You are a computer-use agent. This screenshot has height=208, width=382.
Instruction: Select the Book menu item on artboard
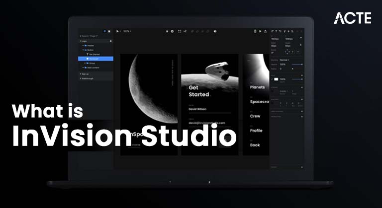255,145
